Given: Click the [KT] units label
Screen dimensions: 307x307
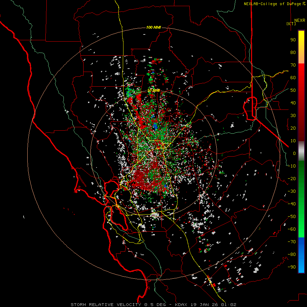Looking at the screenshot, I should [x=291, y=24].
